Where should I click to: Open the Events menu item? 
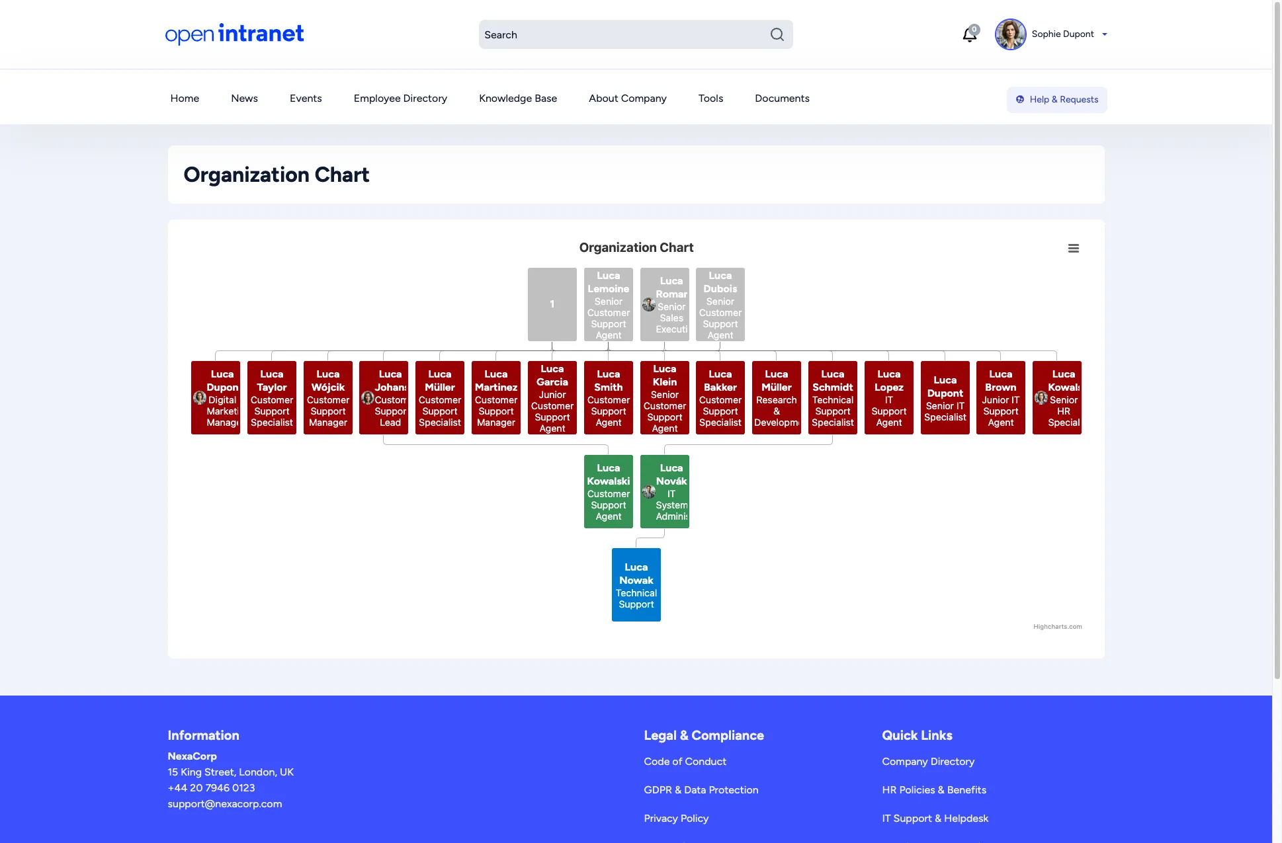click(x=306, y=99)
